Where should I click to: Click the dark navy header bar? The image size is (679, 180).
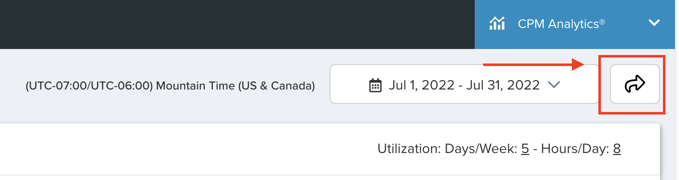pos(237,24)
